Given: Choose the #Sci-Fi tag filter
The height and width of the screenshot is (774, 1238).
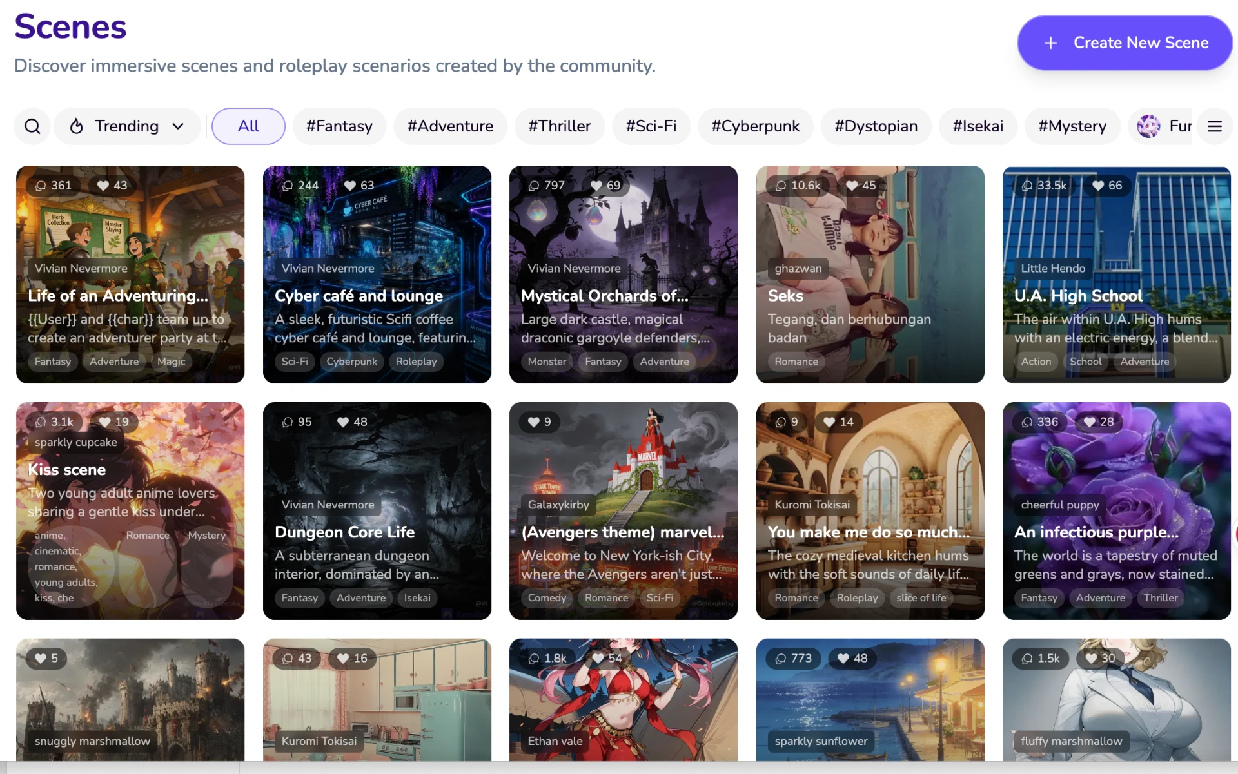Looking at the screenshot, I should coord(651,126).
